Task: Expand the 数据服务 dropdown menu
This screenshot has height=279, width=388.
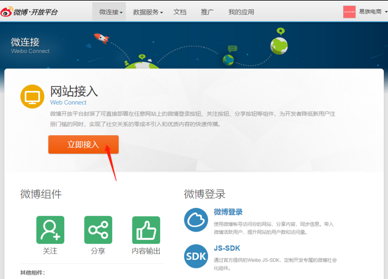Action: [148, 12]
